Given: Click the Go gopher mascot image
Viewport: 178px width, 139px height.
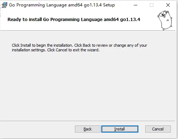Looking at the screenshot, I should 165,20.
